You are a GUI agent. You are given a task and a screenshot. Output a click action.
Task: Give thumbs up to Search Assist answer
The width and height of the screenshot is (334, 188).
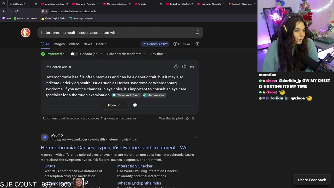(187, 119)
